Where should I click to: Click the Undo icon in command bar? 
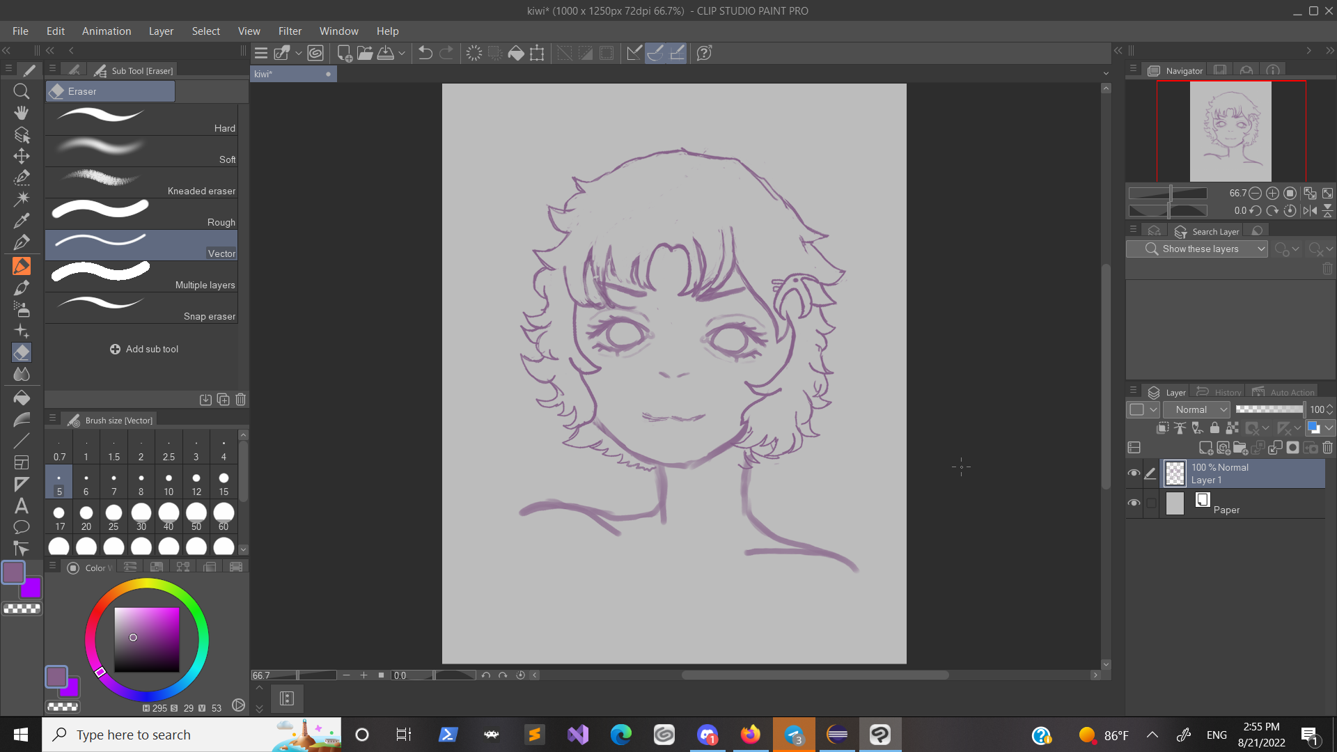point(425,53)
